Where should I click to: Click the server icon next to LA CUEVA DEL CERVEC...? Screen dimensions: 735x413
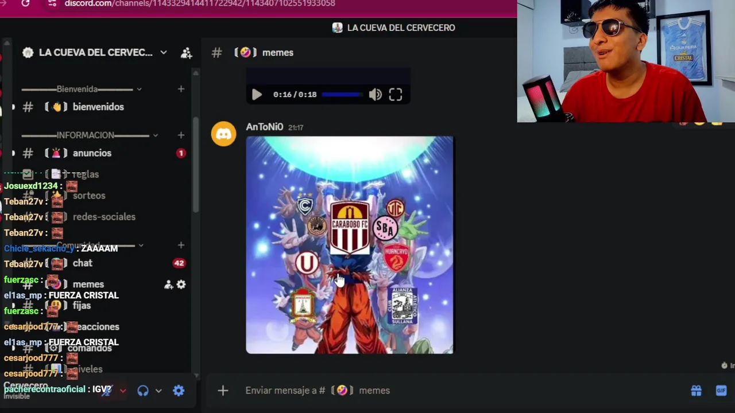[x=28, y=53]
